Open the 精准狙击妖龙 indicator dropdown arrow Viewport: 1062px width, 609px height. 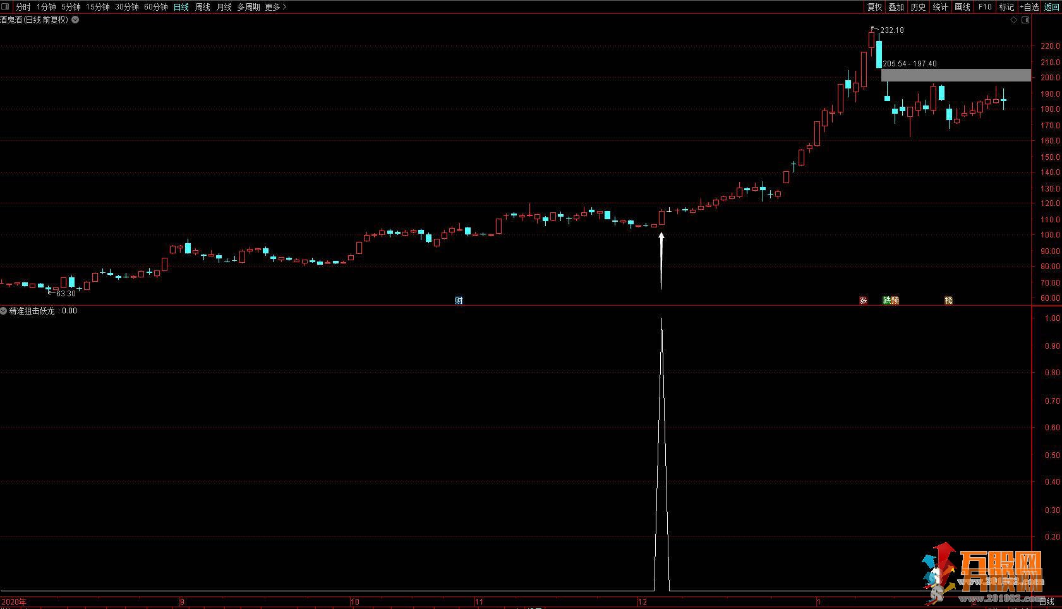point(4,311)
